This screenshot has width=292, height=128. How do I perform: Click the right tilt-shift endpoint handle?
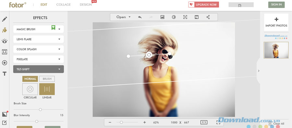[x=170, y=54]
